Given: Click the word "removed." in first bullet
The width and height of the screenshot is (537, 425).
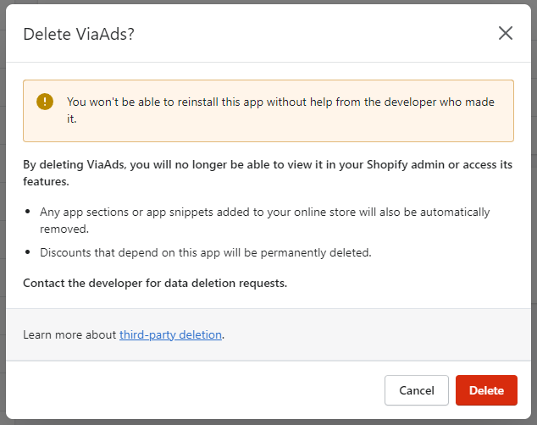Looking at the screenshot, I should pos(64,229).
